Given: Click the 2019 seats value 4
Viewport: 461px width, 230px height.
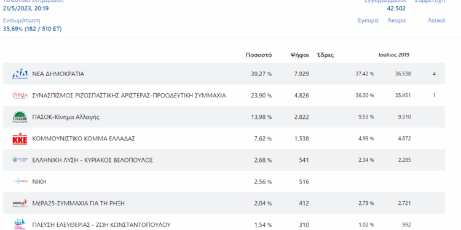Looking at the screenshot, I should tap(434, 74).
